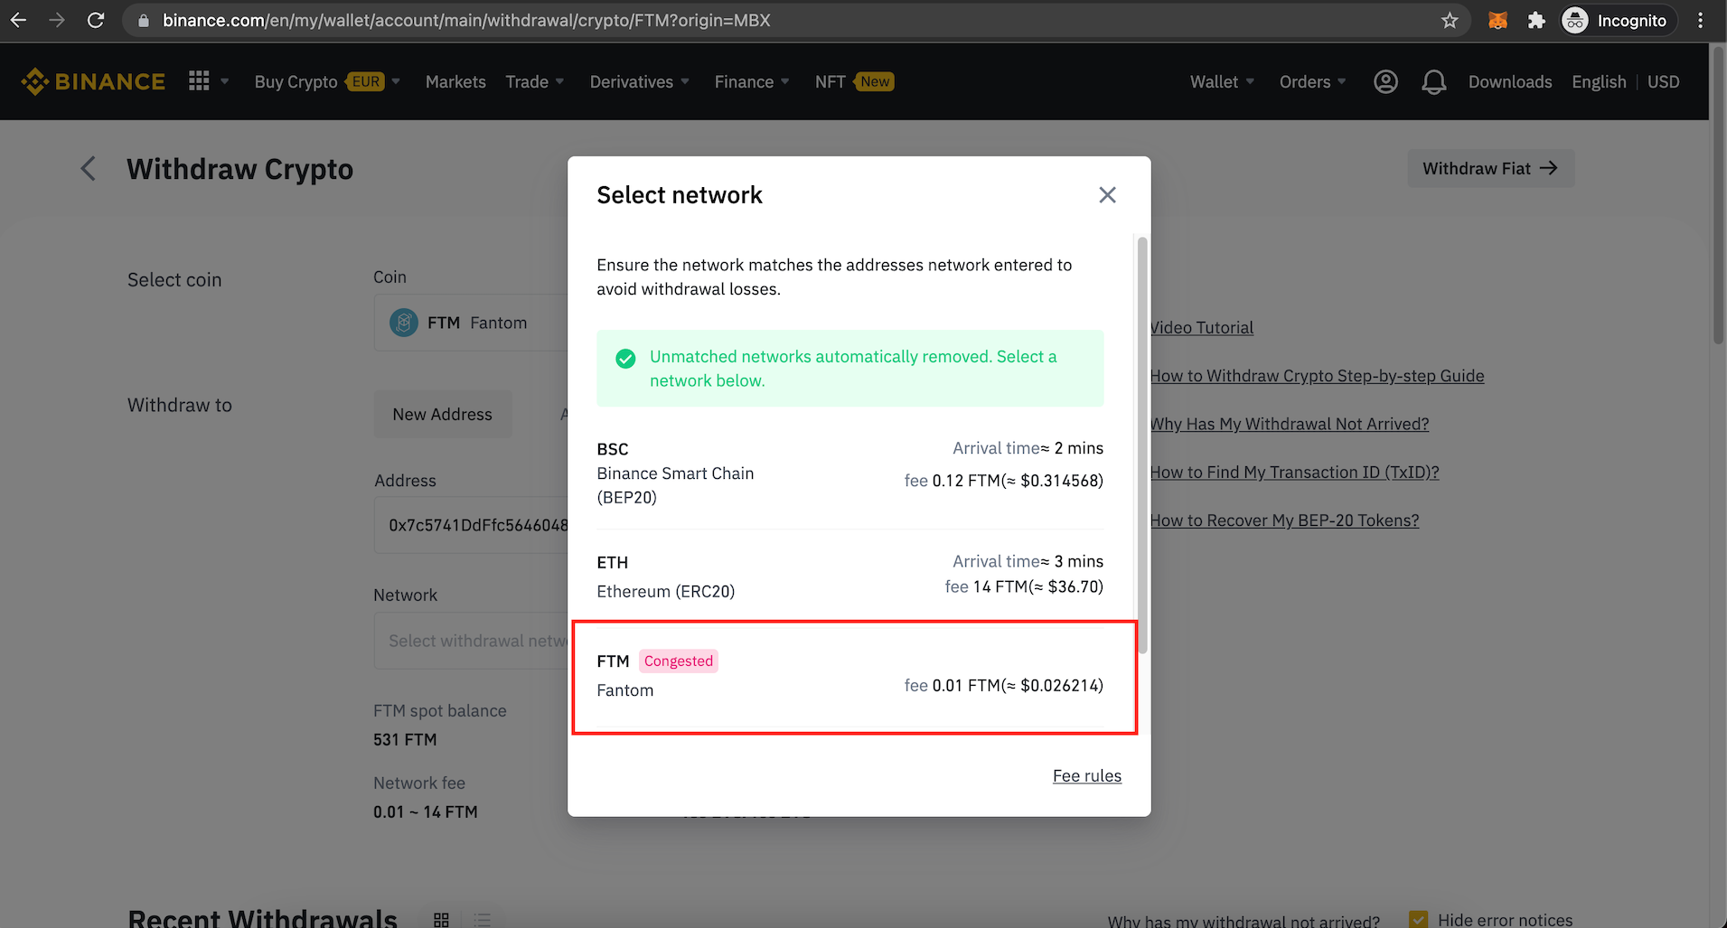Open the user account profile icon

coord(1385,81)
